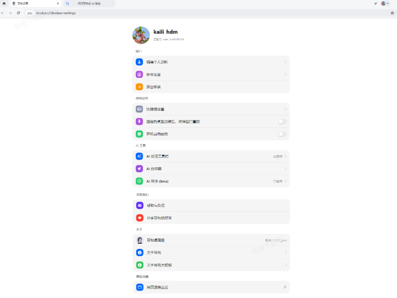Open the account avatar dropdown in the title bar

coord(385,4)
